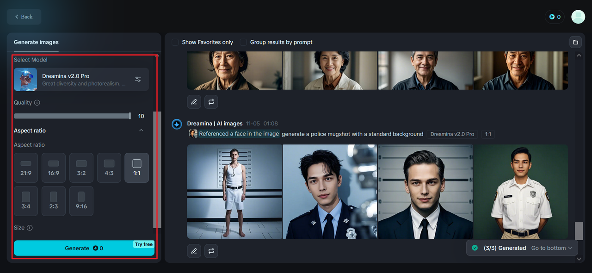Viewport: 592px width, 273px height.
Task: Click the Dreamina v2.0 Pro prompt tag
Action: [x=452, y=134]
